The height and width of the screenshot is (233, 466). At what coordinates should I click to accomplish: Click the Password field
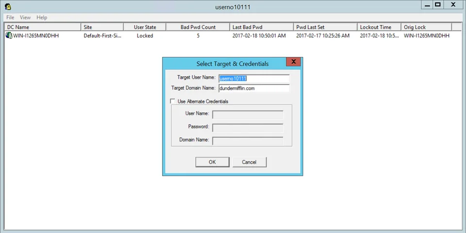pyautogui.click(x=248, y=128)
